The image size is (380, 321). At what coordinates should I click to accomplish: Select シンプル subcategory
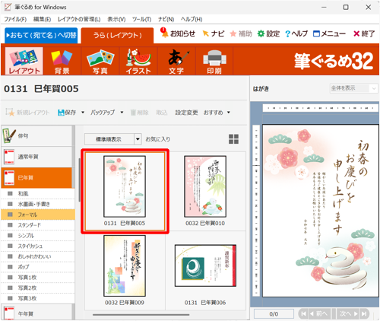[x=38, y=236]
